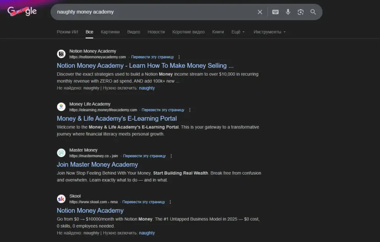Switch to Видео tab
This screenshot has width=380, height=242.
[134, 32]
